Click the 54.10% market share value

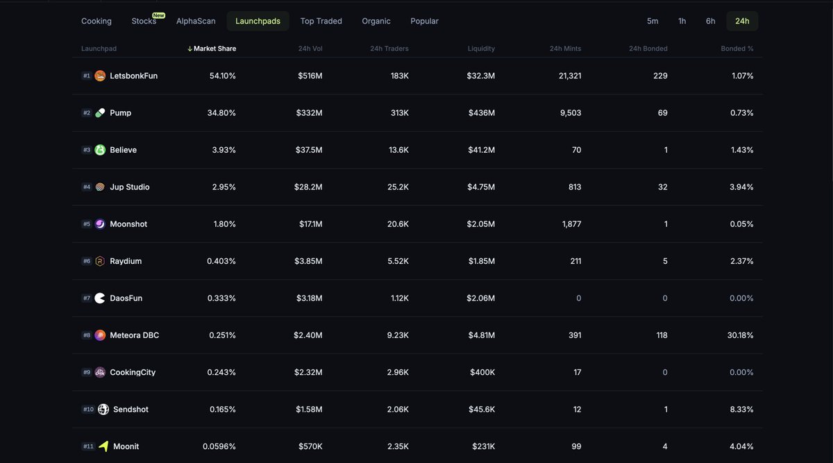(223, 76)
